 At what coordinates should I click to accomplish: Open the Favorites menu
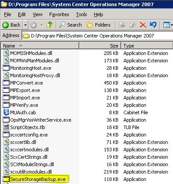pos(59,14)
